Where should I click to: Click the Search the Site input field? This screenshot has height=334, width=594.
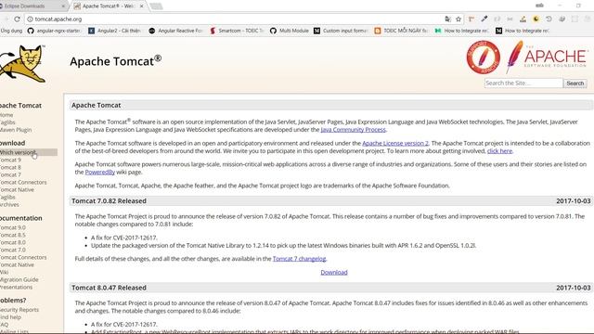pyautogui.click(x=523, y=83)
